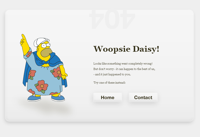
Task: Click the blue bow on Homer's cape
Action: [x=46, y=62]
